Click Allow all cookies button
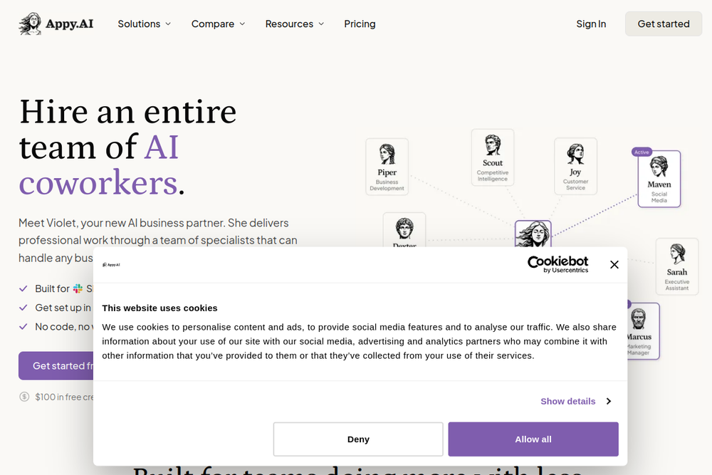This screenshot has width=712, height=475. (x=533, y=439)
